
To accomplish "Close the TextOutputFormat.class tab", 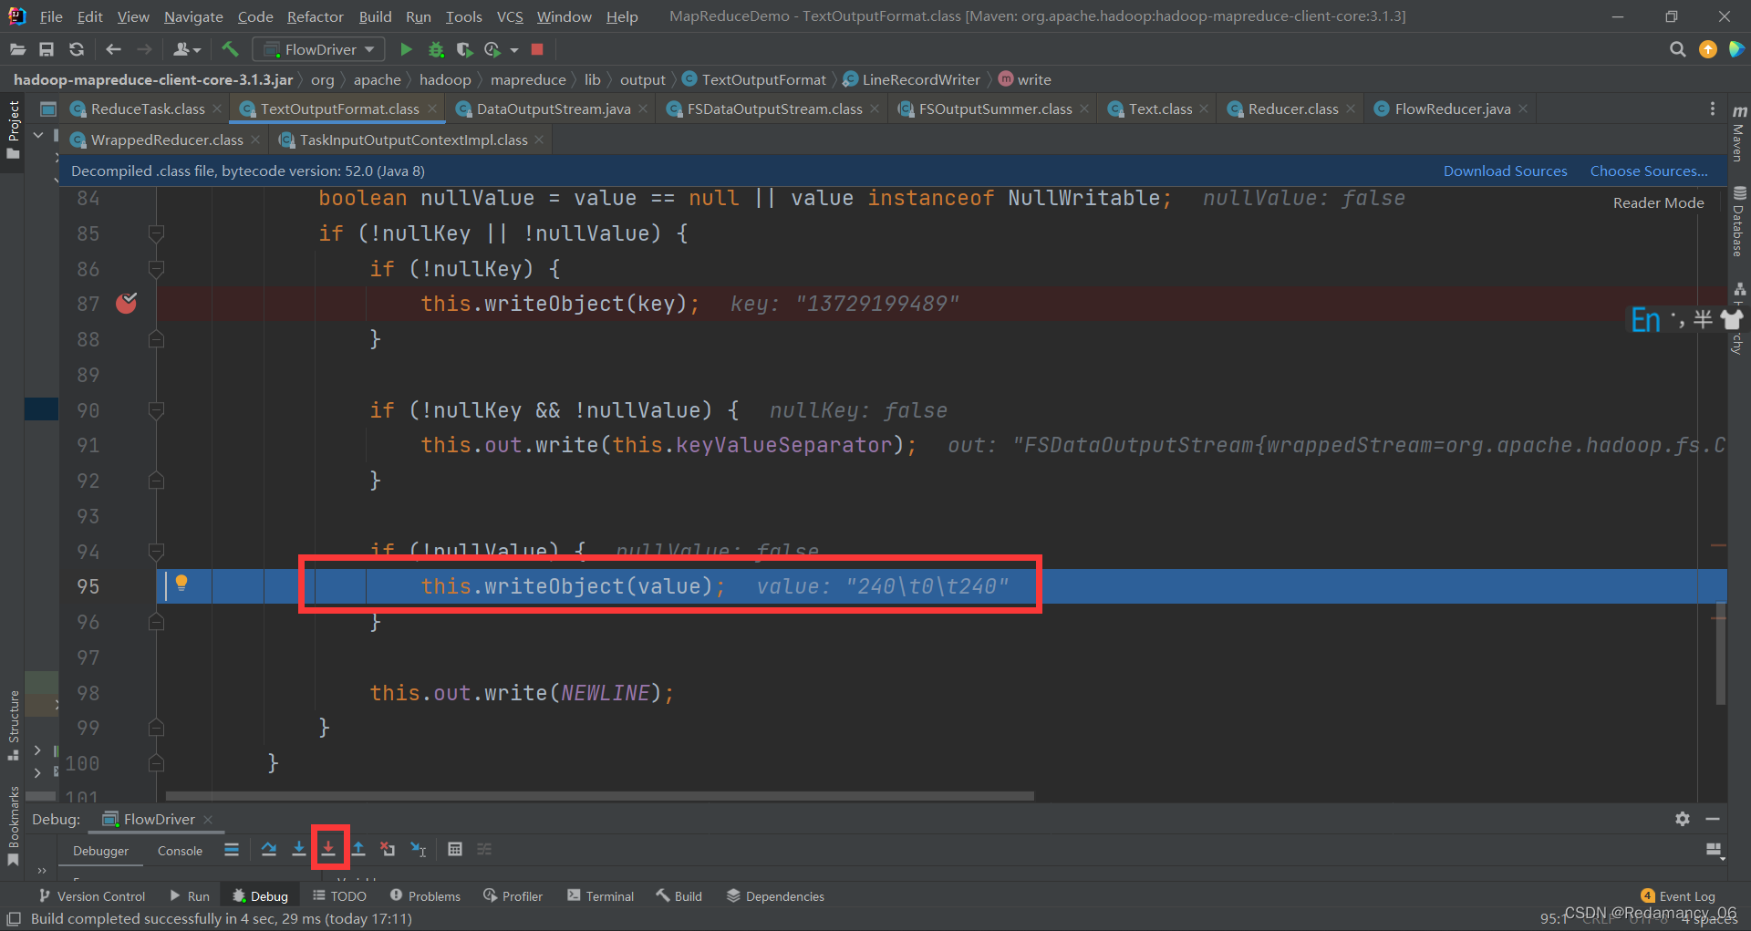I will [x=432, y=109].
